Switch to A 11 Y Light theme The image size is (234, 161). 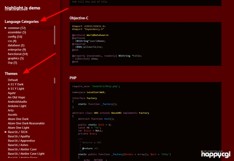16,89
